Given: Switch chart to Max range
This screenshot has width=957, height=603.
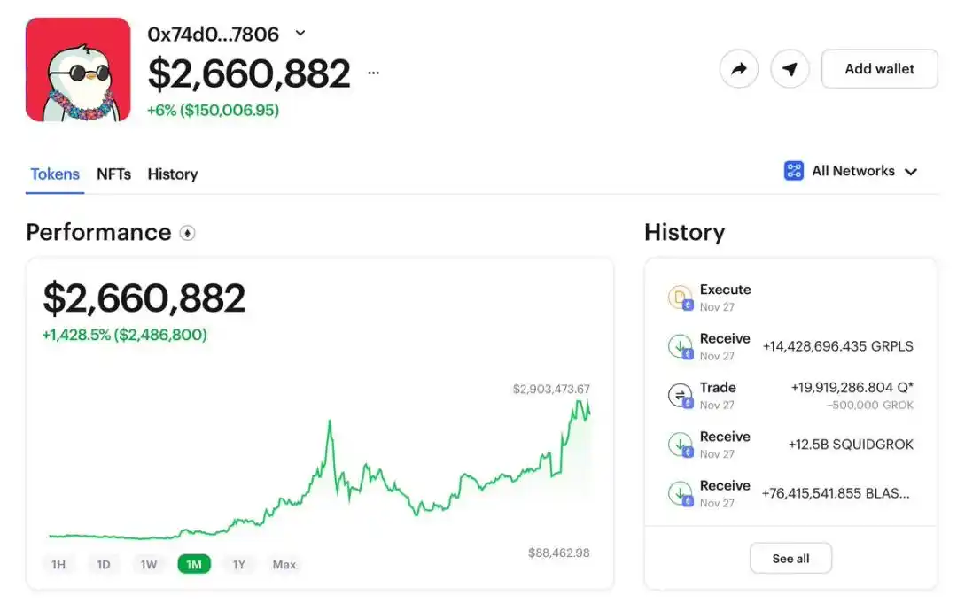Looking at the screenshot, I should 284,564.
